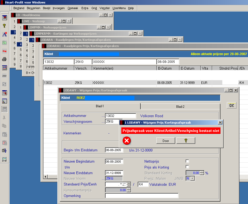Image resolution: width=248 pixels, height=204 pixels.
Task: Open the Bewerken menu
Action: click(33, 8)
